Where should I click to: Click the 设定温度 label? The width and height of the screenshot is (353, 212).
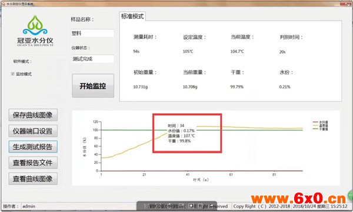click(x=195, y=37)
